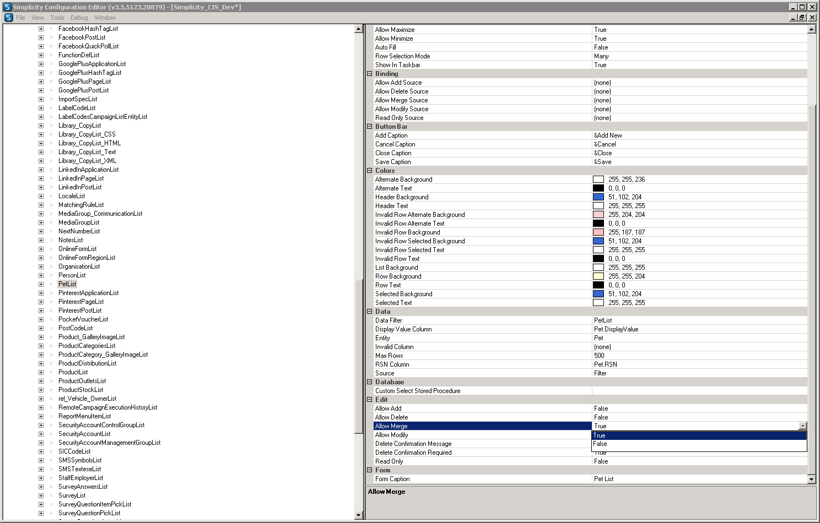Image resolution: width=820 pixels, height=523 pixels.
Task: Select the SecurityAccountList tree item
Action: click(x=84, y=434)
